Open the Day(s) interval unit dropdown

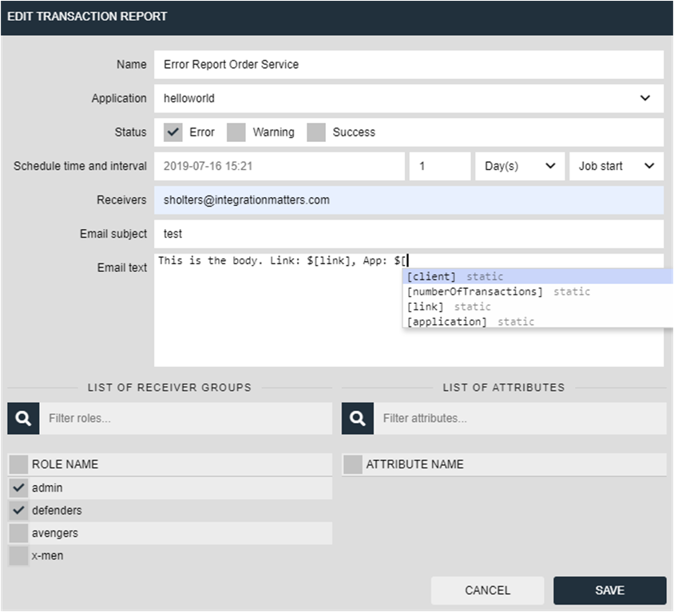pos(520,166)
